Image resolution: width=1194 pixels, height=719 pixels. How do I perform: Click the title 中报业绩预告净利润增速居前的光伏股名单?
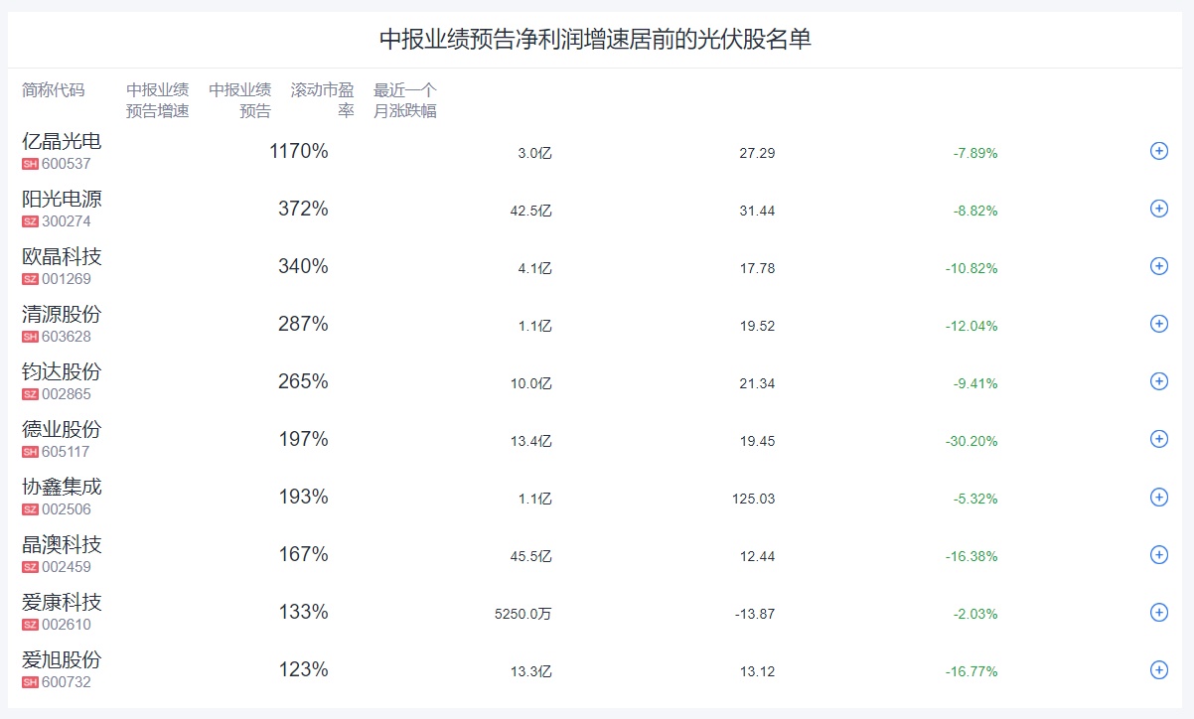(596, 40)
